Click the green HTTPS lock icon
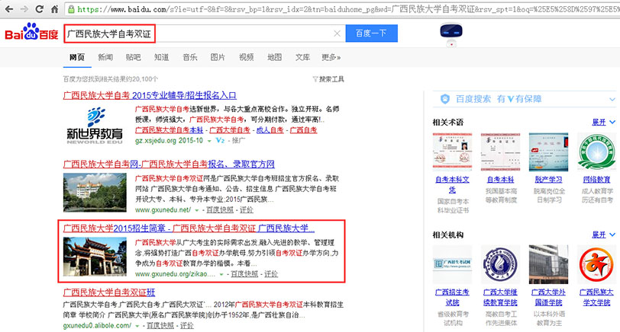620x332 pixels. (71, 9)
